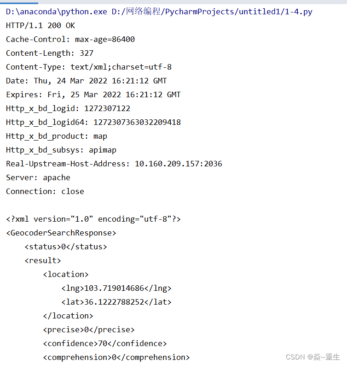347x365 pixels.
Task: Click the Date header line
Action: coord(87,81)
